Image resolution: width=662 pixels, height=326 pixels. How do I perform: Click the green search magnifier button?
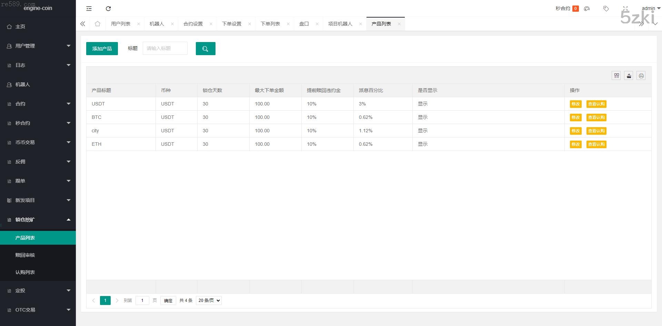click(x=205, y=49)
